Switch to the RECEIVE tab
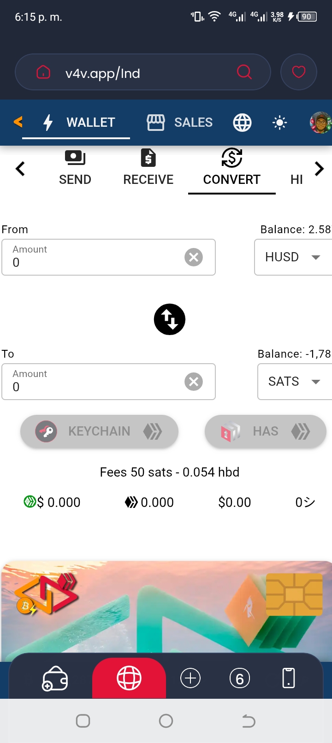 pos(148,169)
